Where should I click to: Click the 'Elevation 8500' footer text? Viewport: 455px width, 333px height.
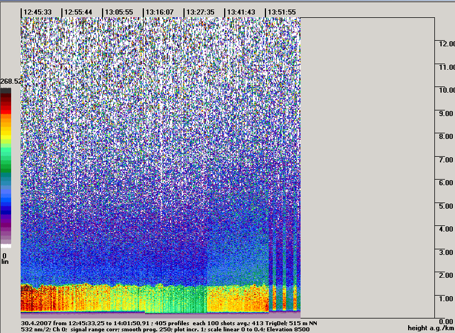(288, 330)
